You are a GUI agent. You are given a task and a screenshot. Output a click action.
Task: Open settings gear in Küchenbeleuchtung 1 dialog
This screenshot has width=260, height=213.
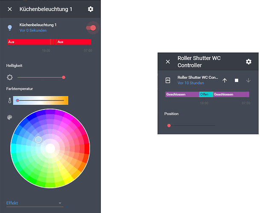pos(91,9)
